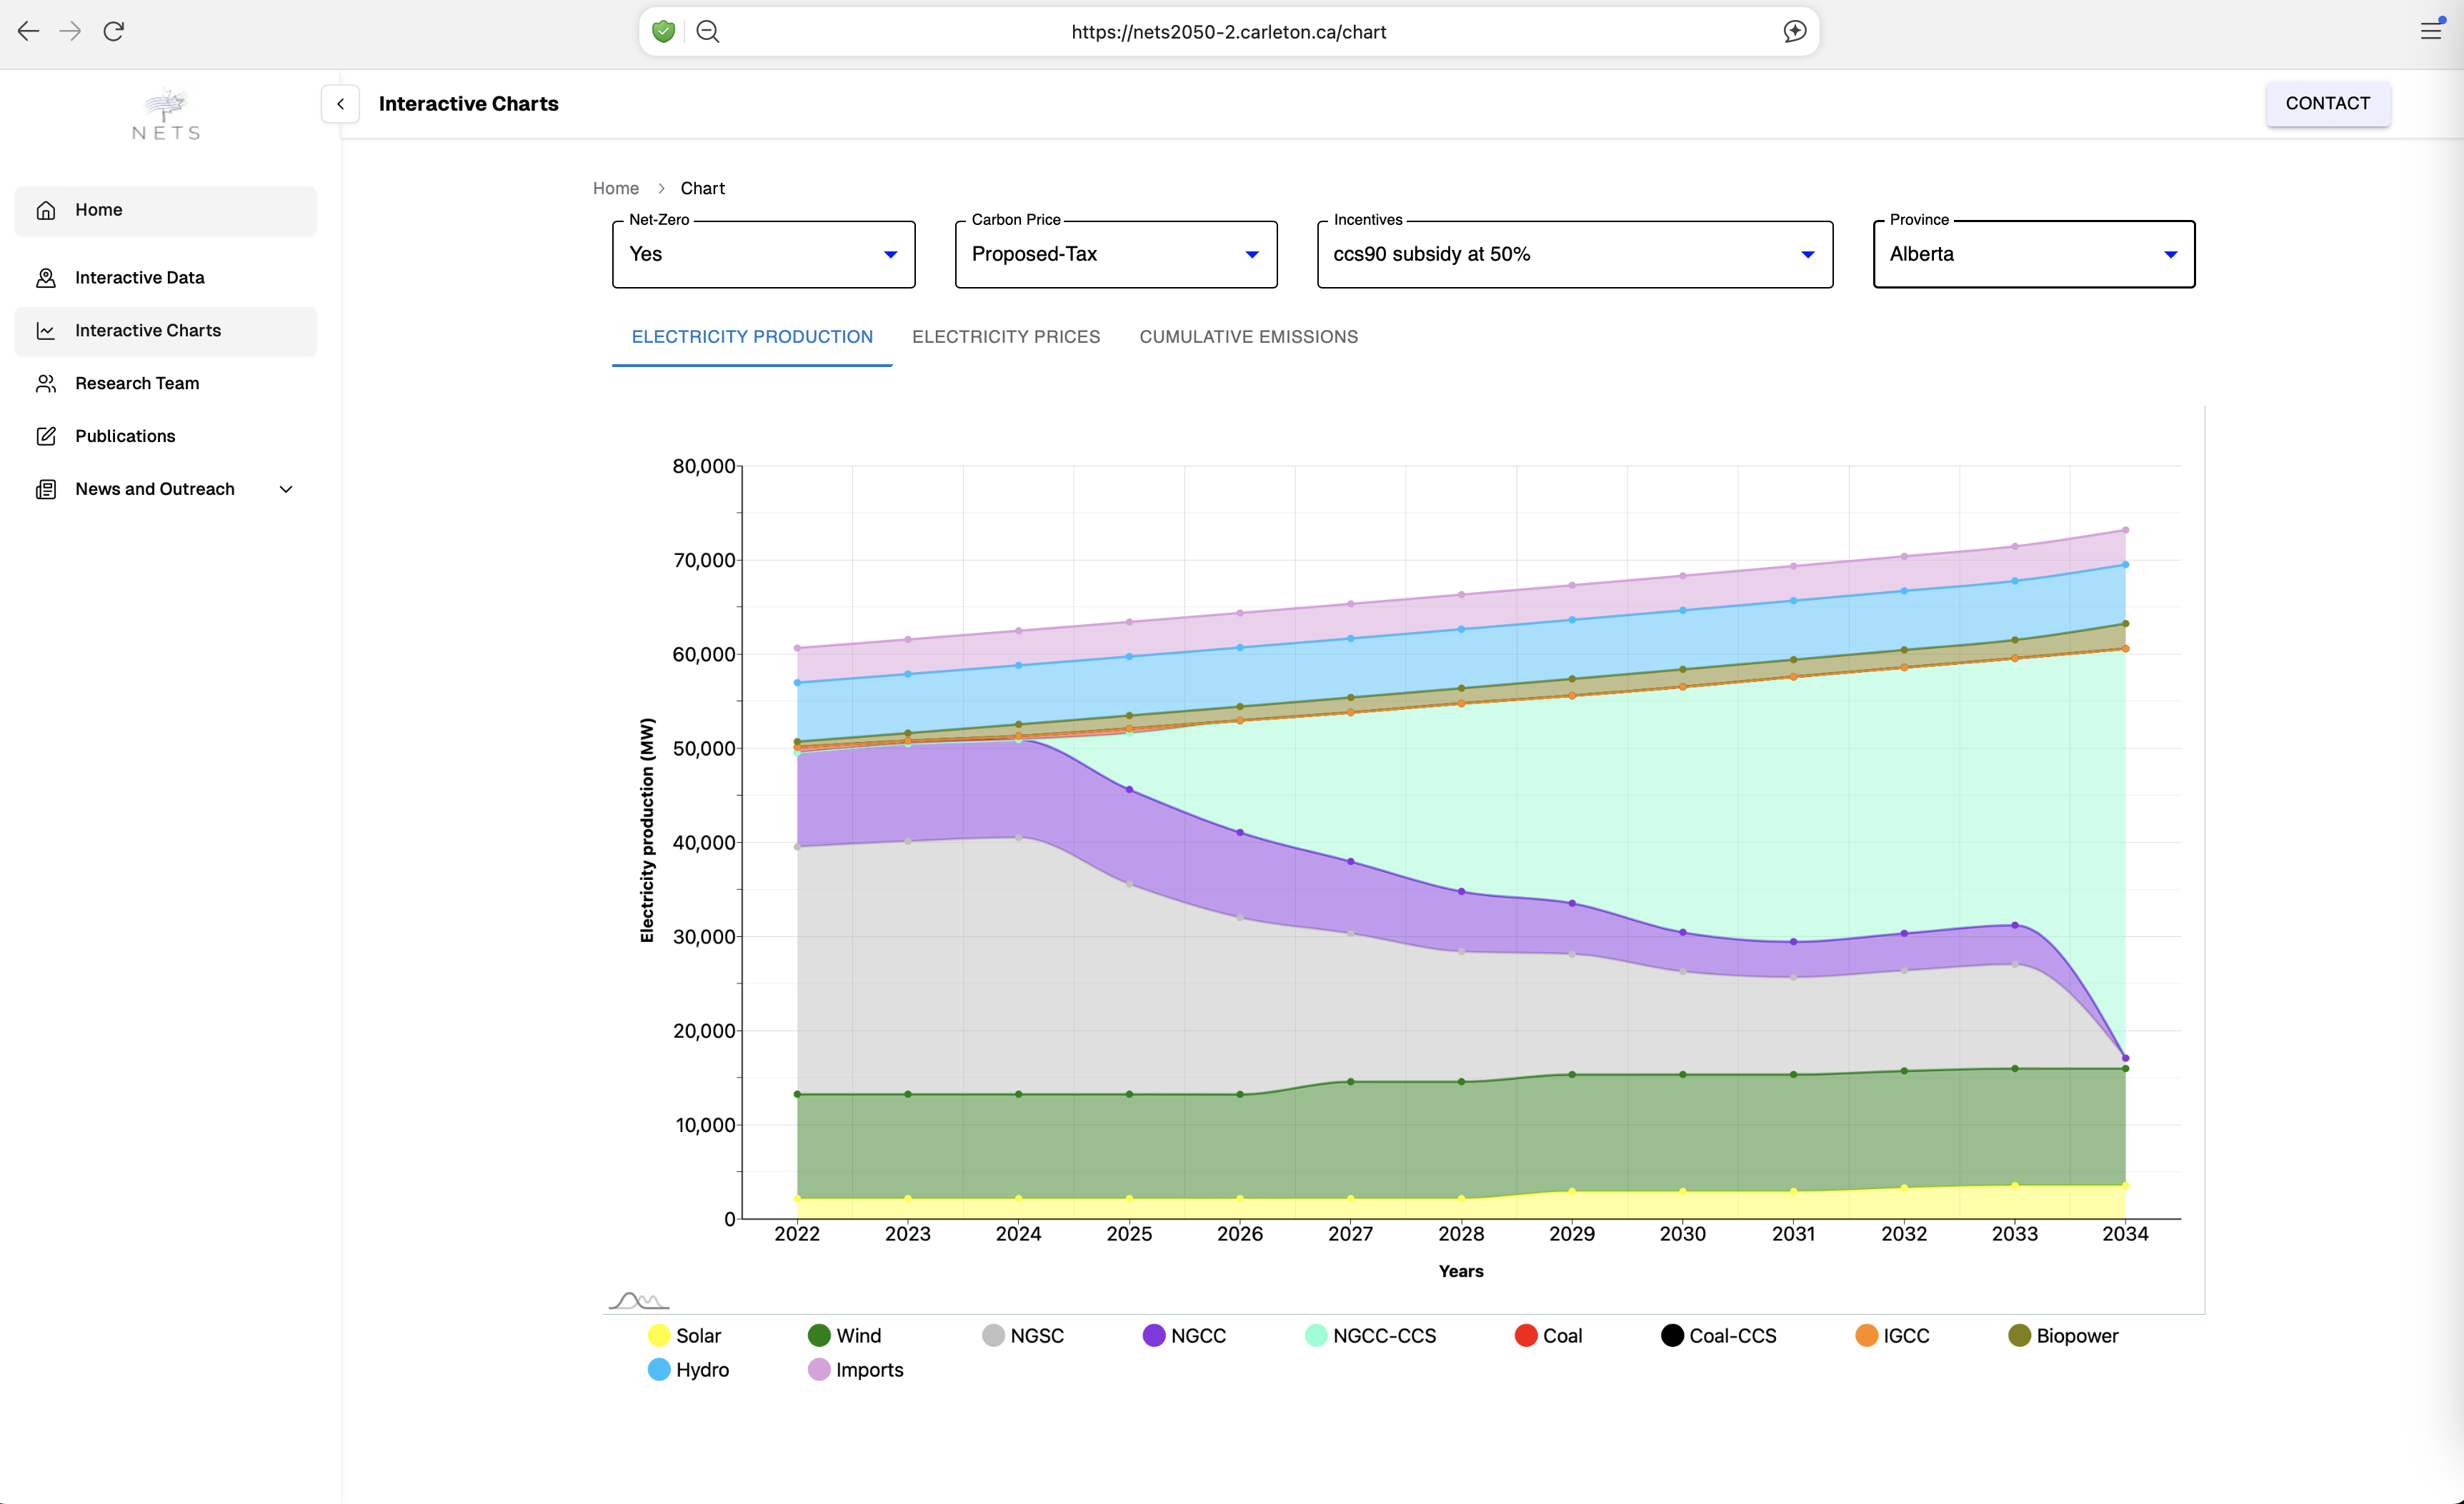The width and height of the screenshot is (2464, 1504).
Task: Click the CONTACT button
Action: click(x=2327, y=103)
